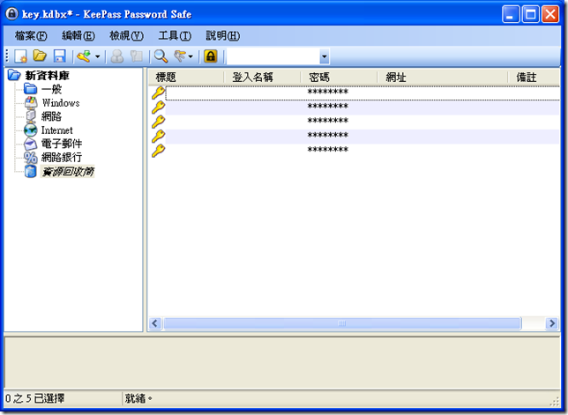Click the greyed-out copy password icon
This screenshot has width=568, height=415.
tap(137, 56)
